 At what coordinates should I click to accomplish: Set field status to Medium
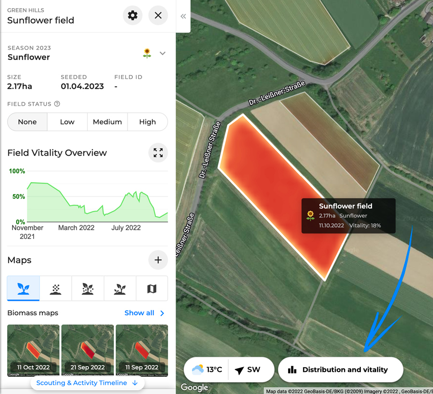[107, 122]
